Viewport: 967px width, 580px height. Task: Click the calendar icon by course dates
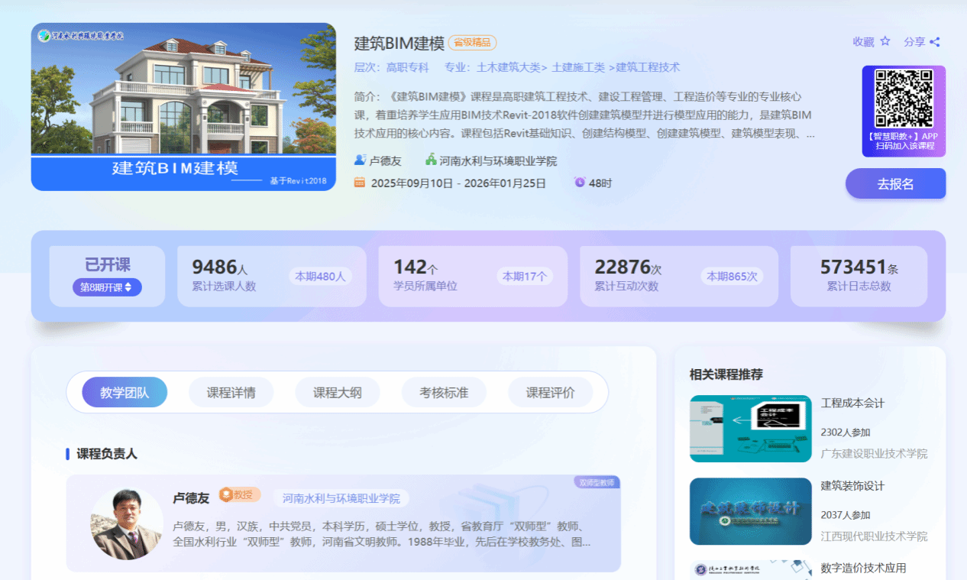pos(360,183)
